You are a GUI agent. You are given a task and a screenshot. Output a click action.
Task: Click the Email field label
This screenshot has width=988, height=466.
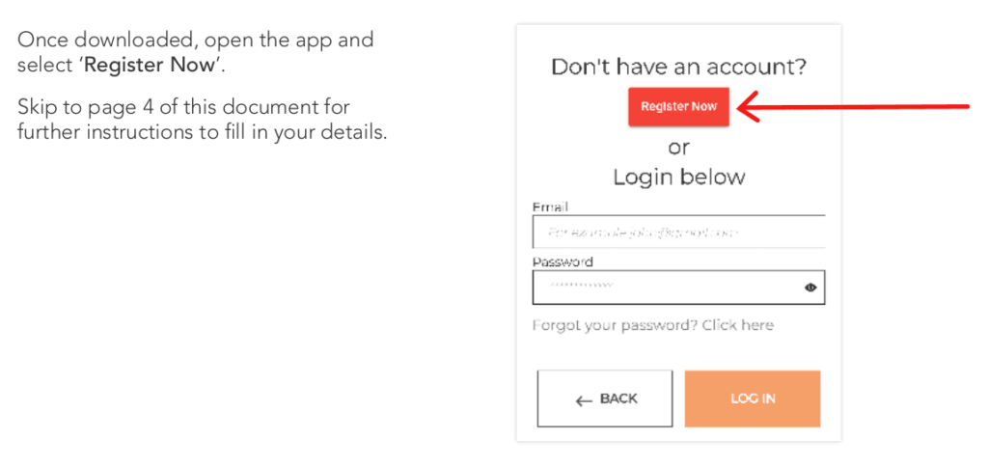pyautogui.click(x=550, y=206)
